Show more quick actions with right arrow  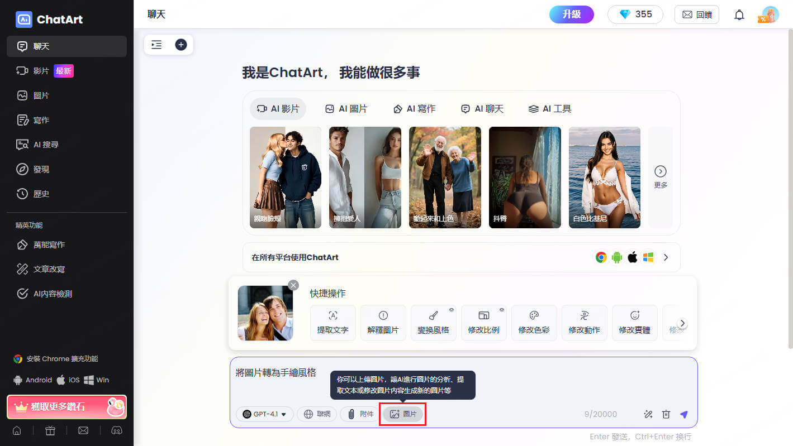coord(682,323)
